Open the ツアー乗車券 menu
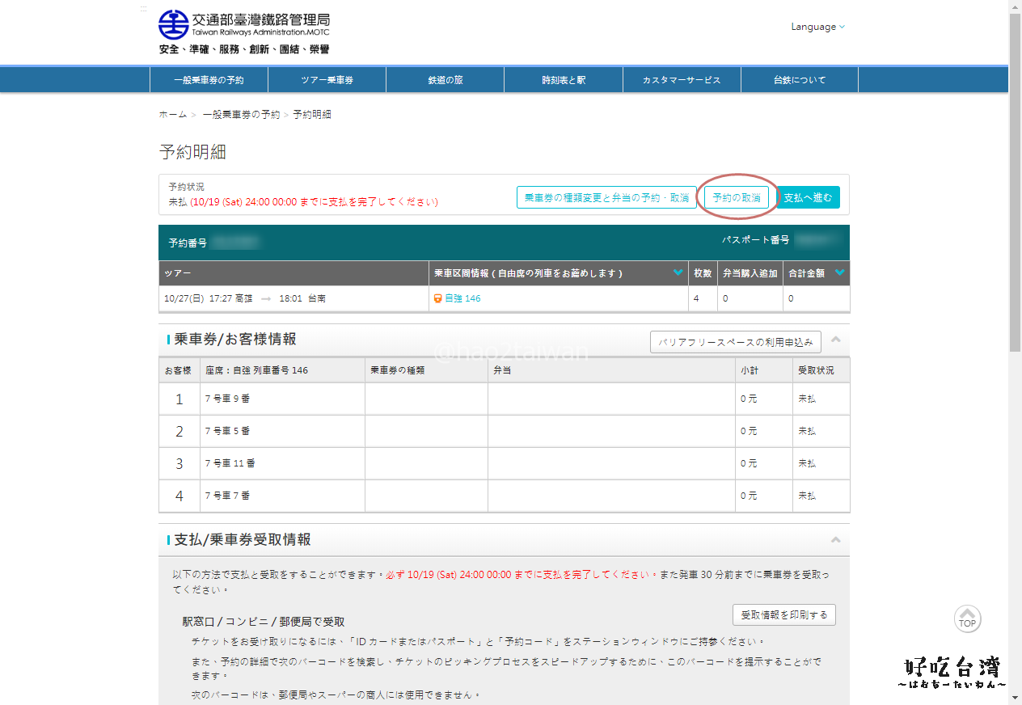Viewport: 1022px width, 705px height. coord(327,80)
